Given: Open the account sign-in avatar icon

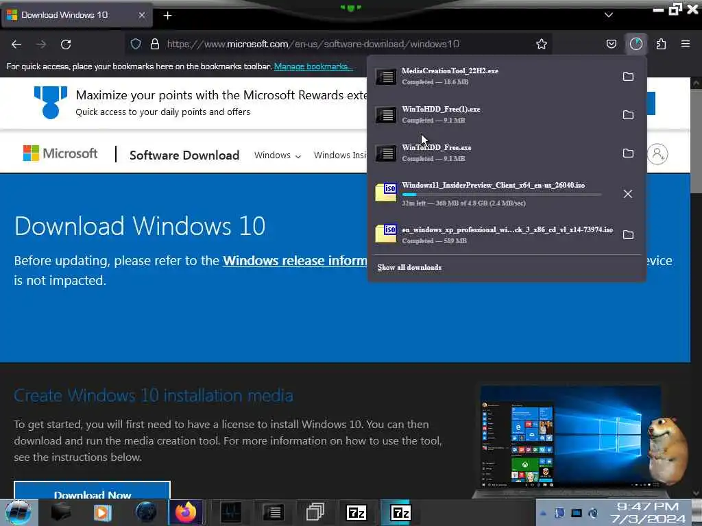Looking at the screenshot, I should (x=657, y=154).
